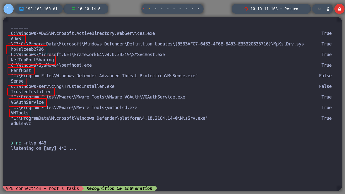Click the dashed separator line of text at top
345x194 pixels.
20,28
